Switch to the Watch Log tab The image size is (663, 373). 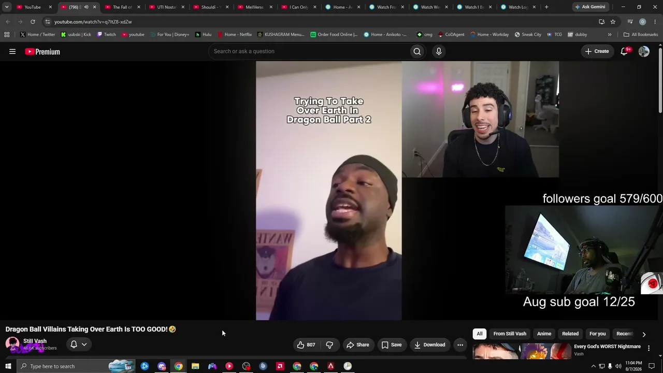coord(518,7)
